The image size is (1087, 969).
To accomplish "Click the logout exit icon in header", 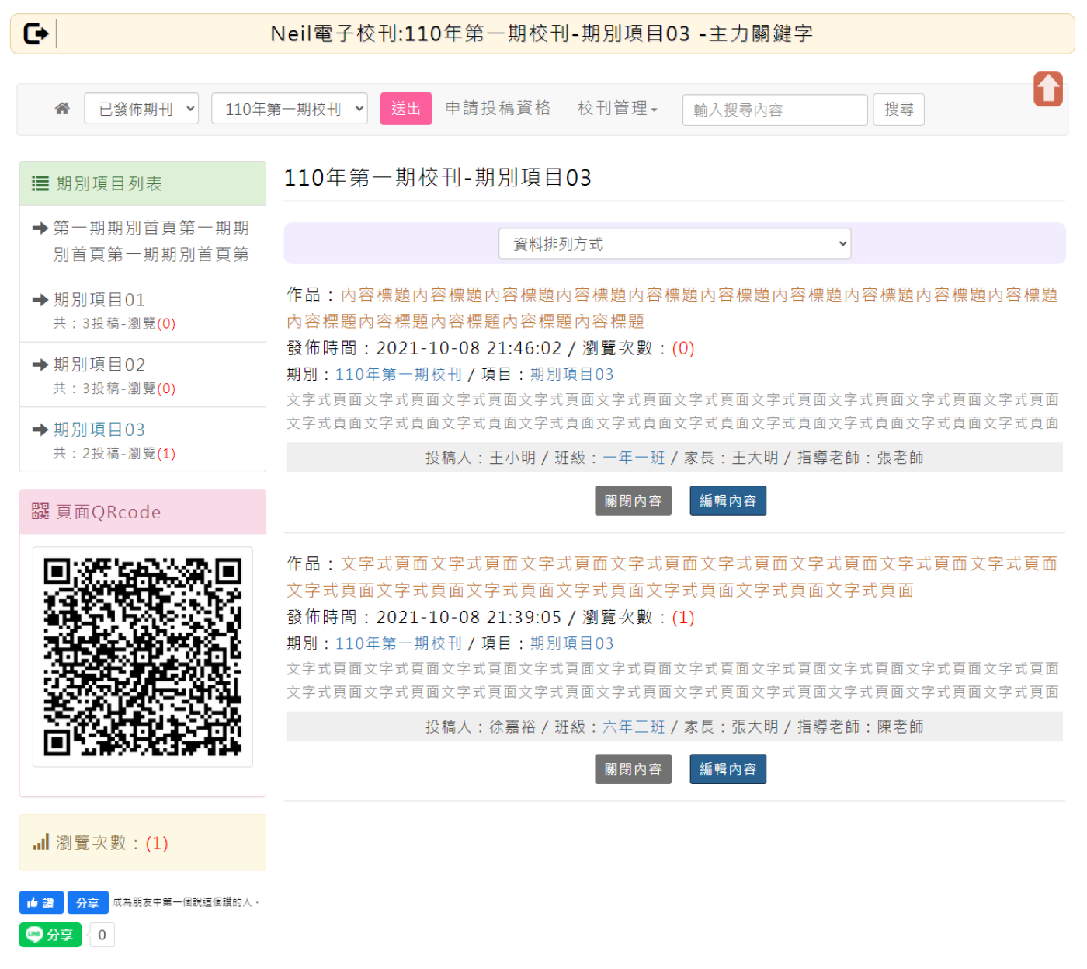I will (x=36, y=33).
